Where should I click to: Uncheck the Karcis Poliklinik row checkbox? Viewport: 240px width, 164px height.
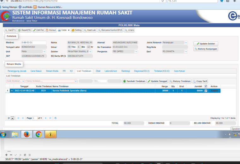pos(206,91)
